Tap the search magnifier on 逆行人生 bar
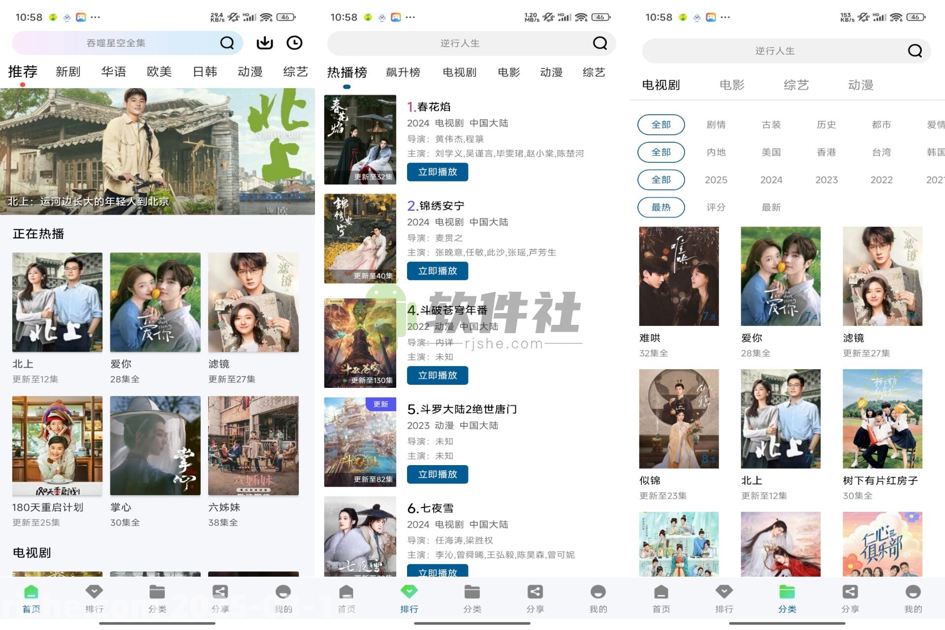The image size is (945, 630). point(599,43)
